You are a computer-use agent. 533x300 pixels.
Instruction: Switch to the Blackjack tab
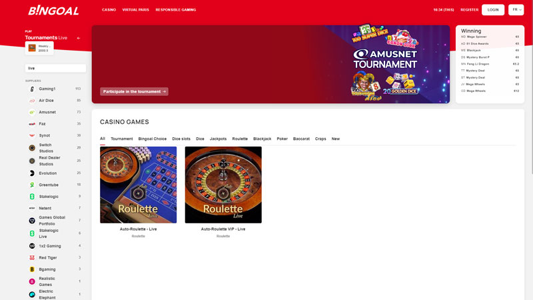(262, 139)
